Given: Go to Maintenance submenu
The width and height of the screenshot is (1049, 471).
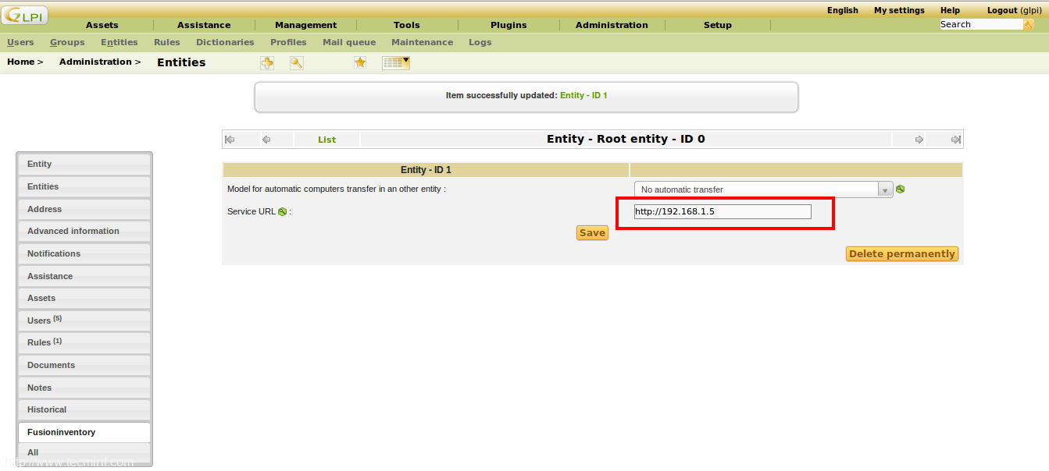Looking at the screenshot, I should 423,42.
